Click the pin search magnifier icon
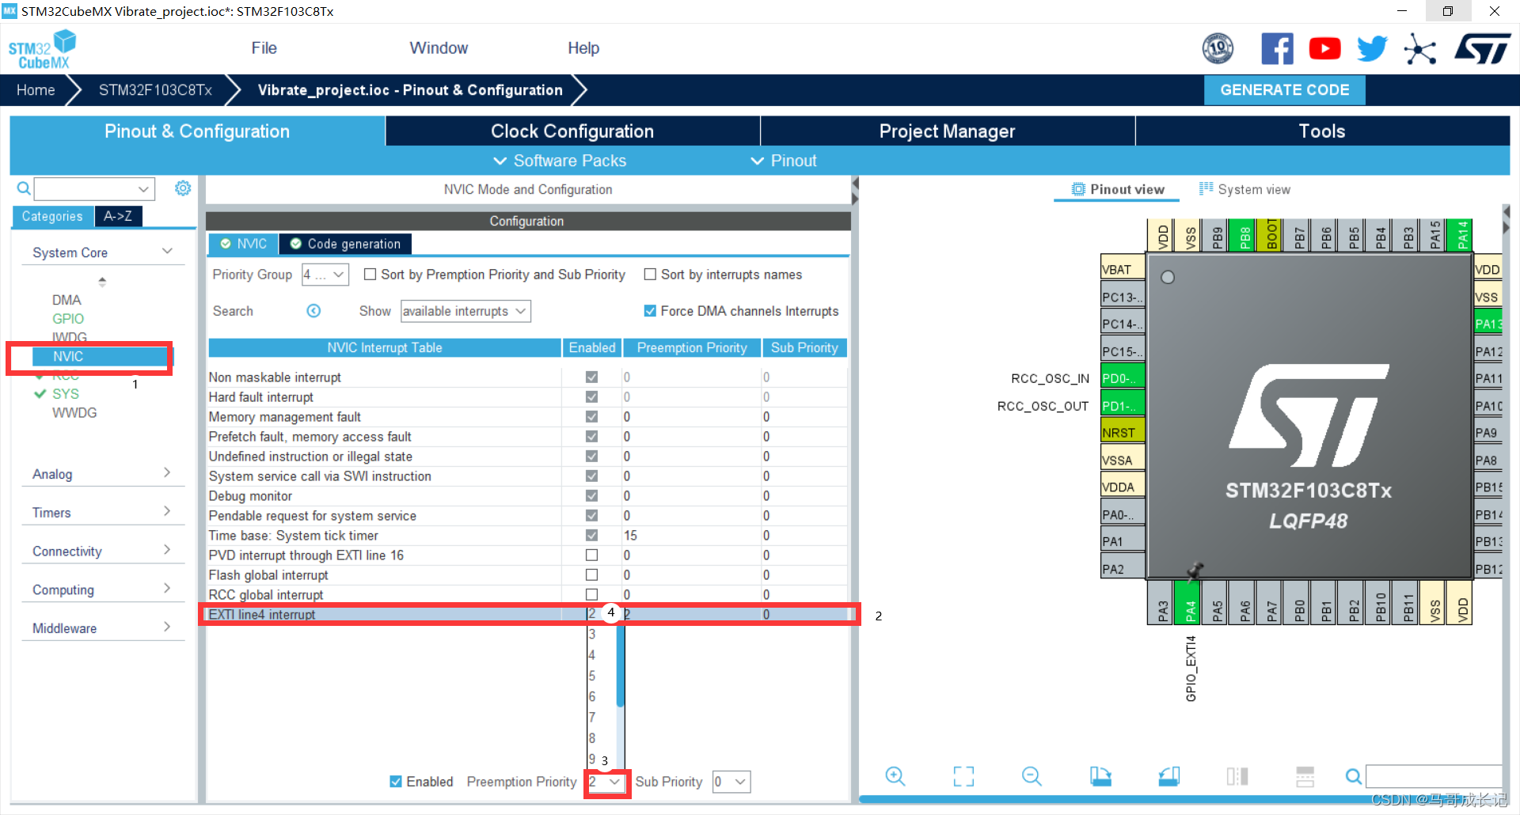The height and width of the screenshot is (815, 1520). coord(1354,776)
